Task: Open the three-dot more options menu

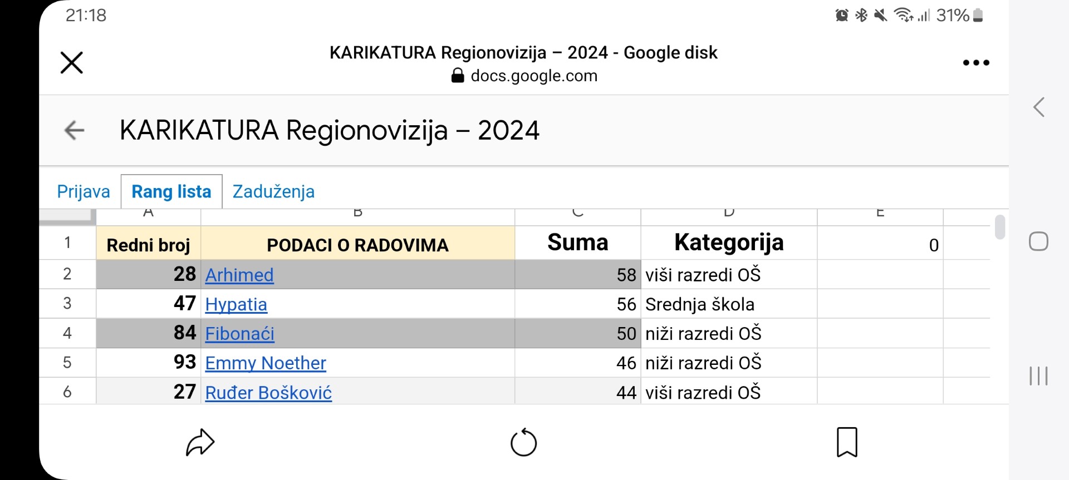Action: click(x=976, y=63)
